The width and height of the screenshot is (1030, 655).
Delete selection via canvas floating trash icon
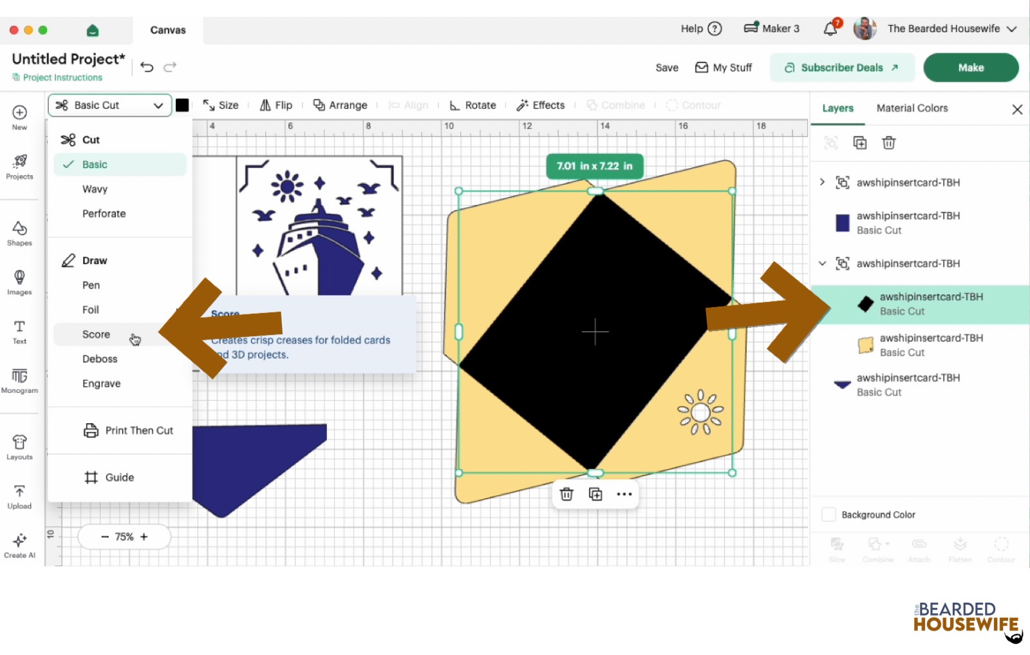(x=566, y=494)
